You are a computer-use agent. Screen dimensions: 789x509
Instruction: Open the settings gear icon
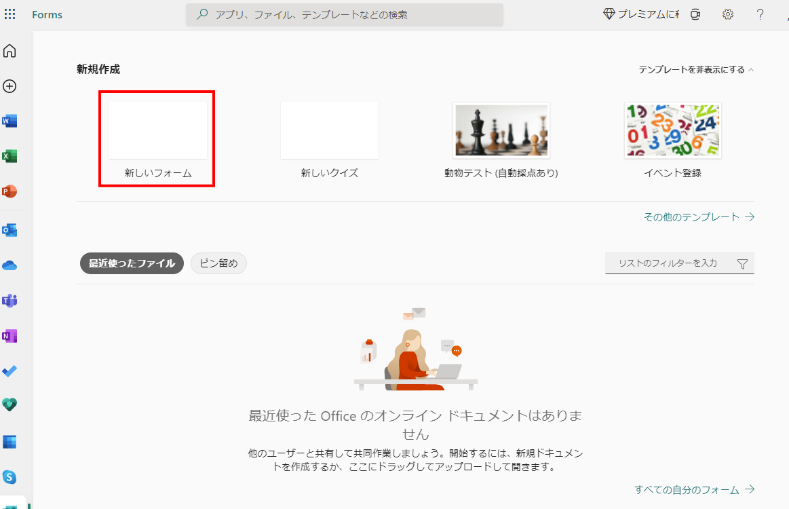click(x=728, y=14)
